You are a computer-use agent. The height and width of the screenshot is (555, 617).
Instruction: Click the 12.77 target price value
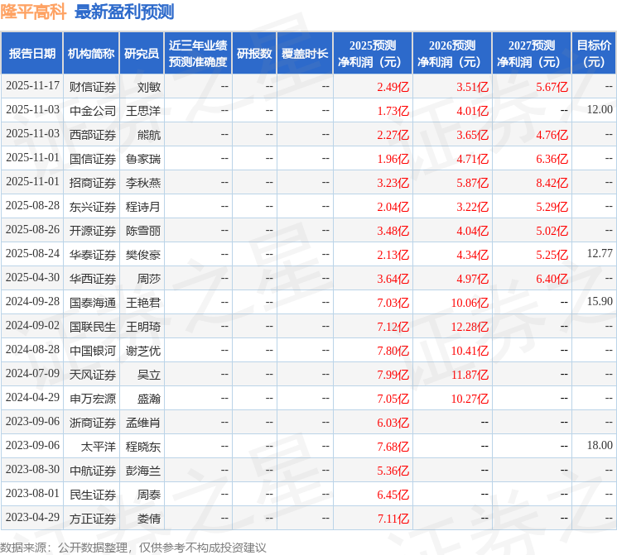[600, 254]
